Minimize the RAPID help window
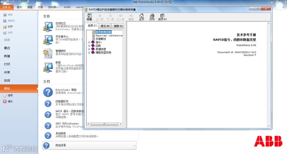 point(252,8)
